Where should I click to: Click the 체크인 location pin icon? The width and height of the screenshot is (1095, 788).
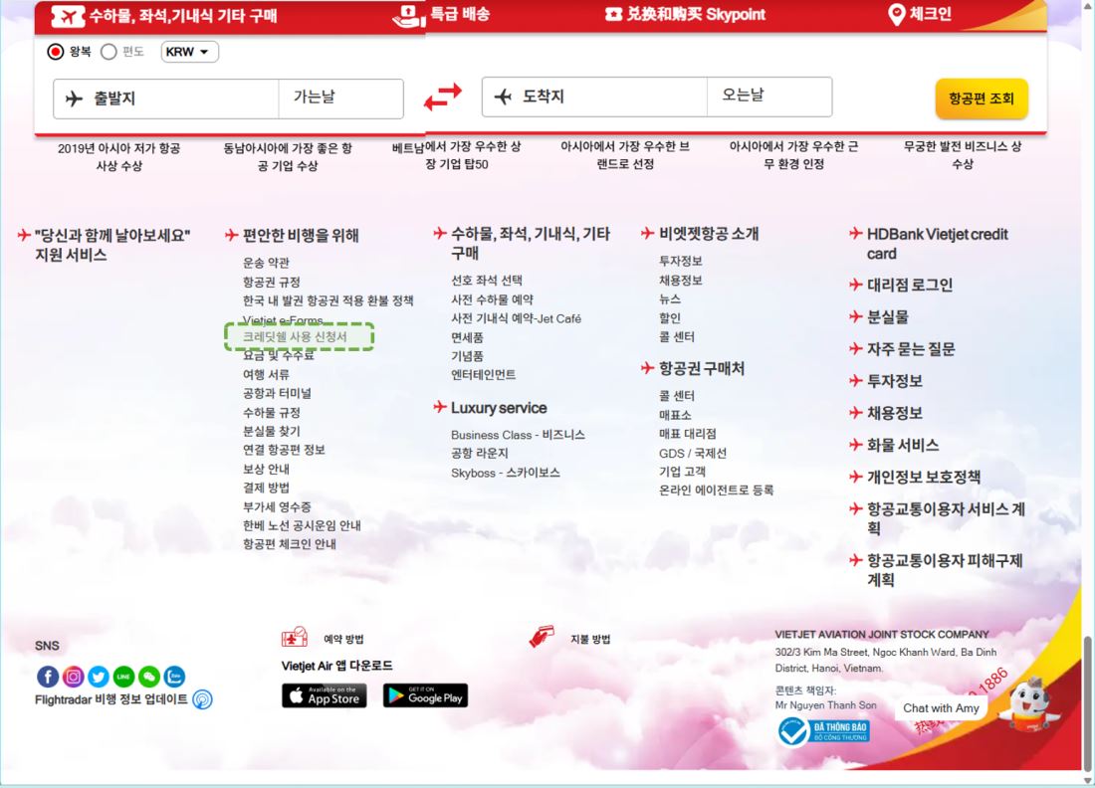tap(896, 15)
